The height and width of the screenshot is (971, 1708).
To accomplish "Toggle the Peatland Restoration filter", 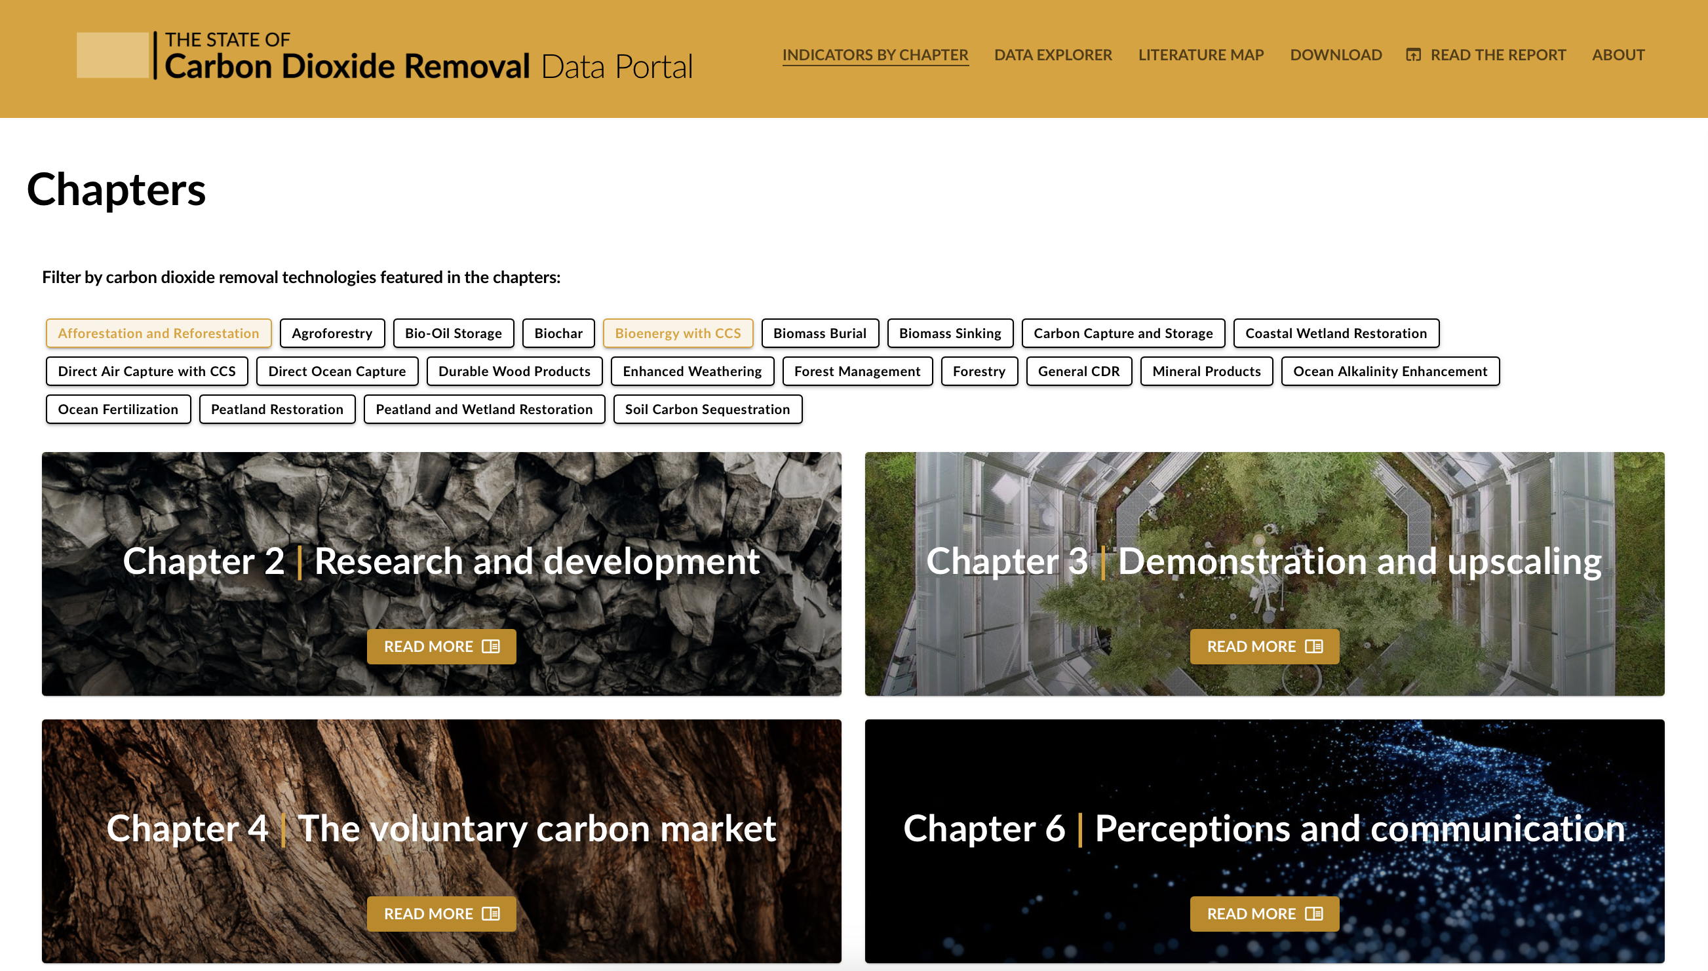I will pyautogui.click(x=277, y=409).
